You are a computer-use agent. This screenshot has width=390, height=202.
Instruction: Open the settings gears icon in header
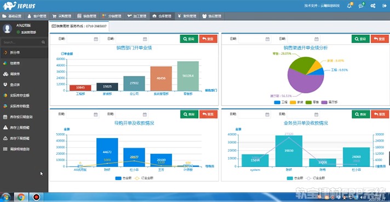[x=373, y=5]
